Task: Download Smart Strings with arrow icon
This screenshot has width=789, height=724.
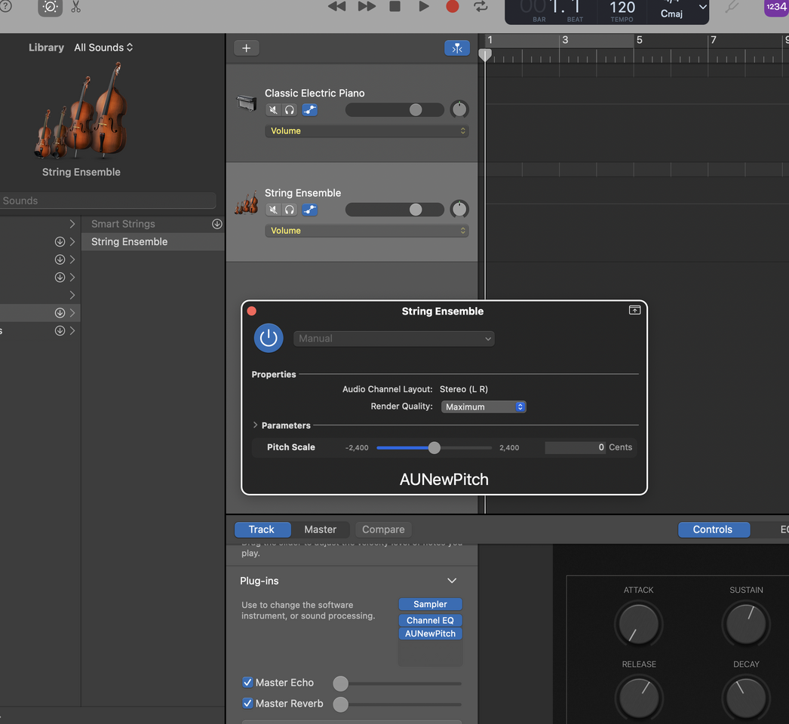Action: coord(217,224)
